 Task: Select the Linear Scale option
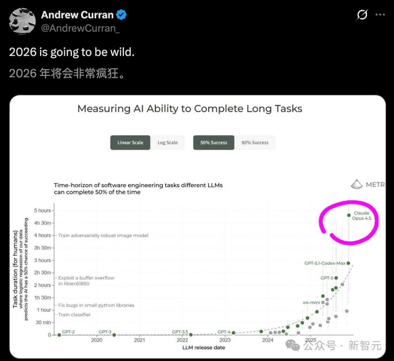coord(130,142)
